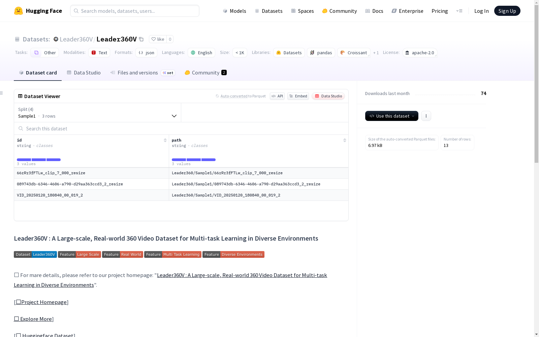Click the Sign Up button
The image size is (539, 337).
[507, 11]
